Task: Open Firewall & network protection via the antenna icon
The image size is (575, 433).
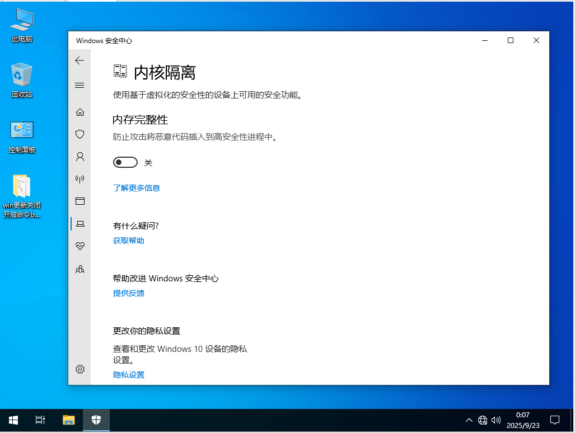Action: tap(80, 179)
